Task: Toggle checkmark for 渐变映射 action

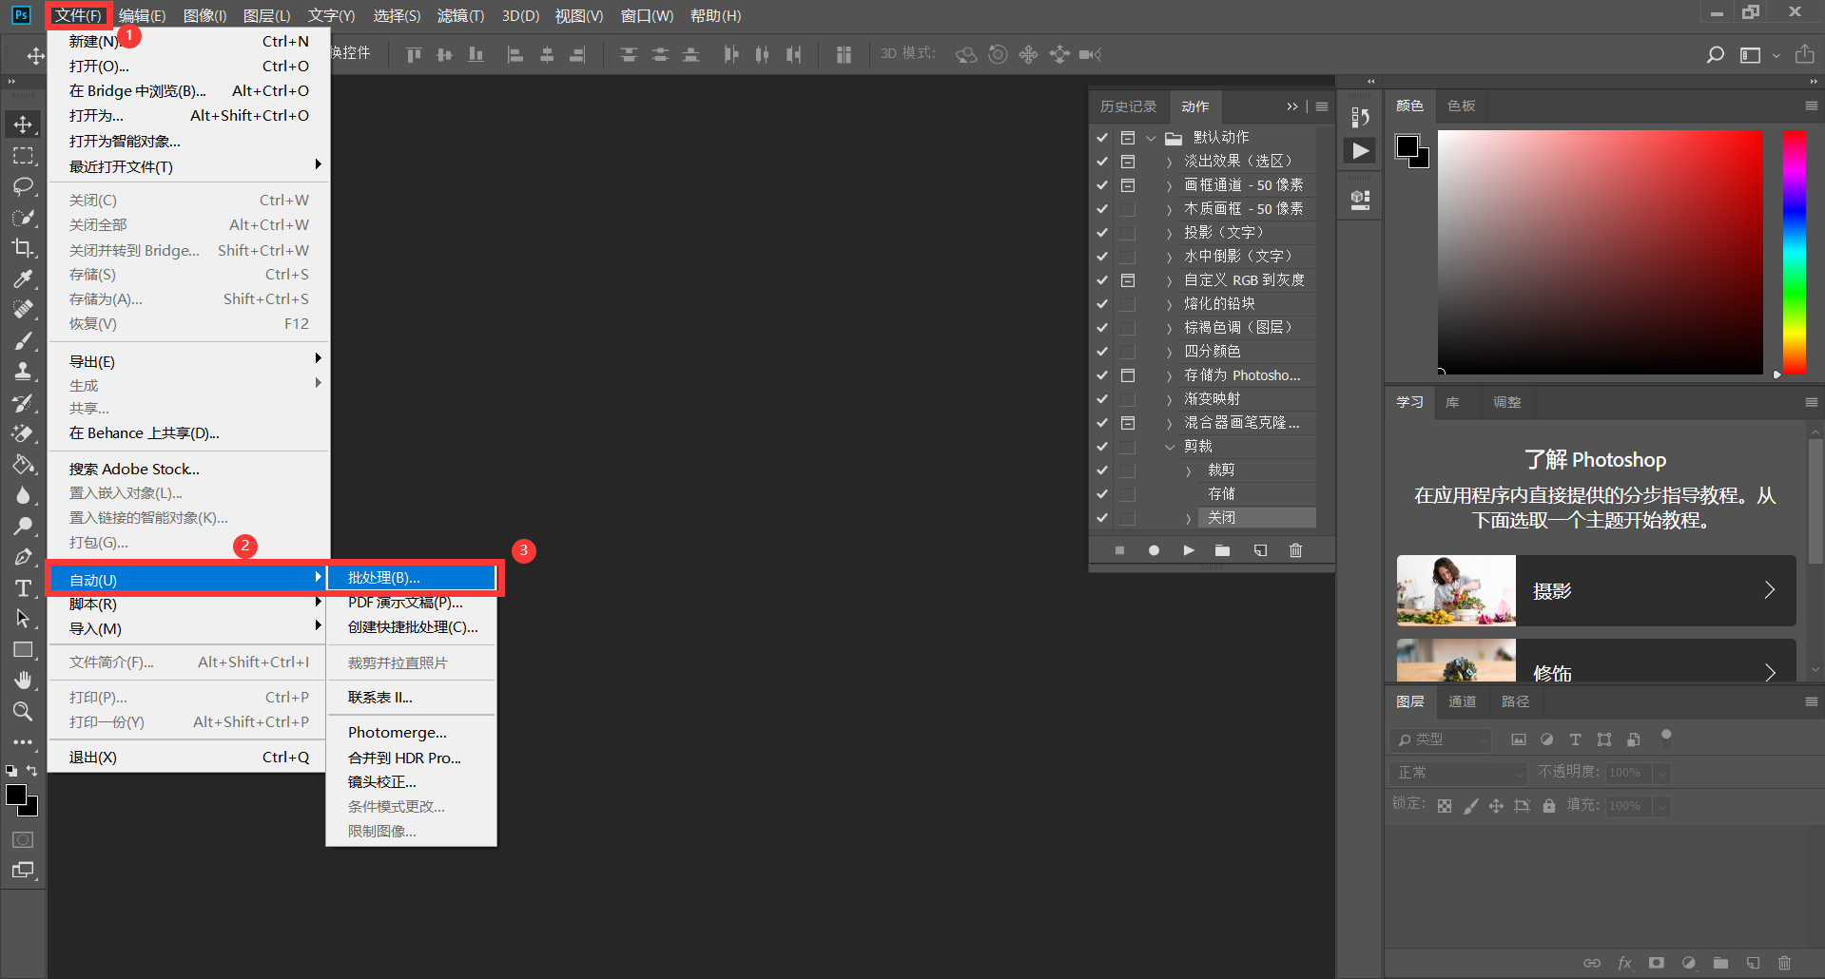Action: coord(1102,398)
